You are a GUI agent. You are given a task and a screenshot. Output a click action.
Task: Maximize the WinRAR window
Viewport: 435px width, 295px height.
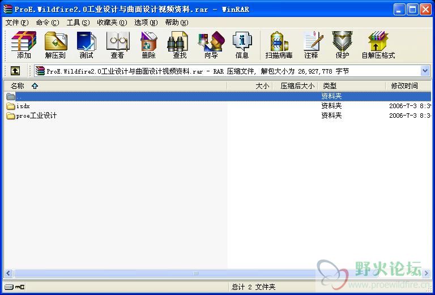(412, 10)
